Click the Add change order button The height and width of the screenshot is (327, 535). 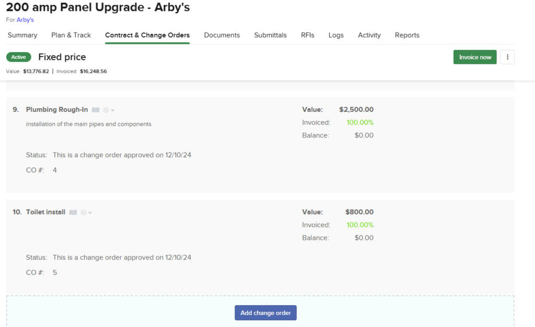pyautogui.click(x=265, y=313)
